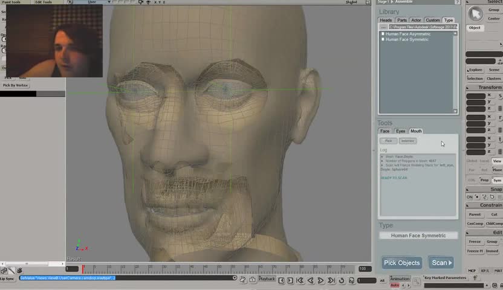Toggle Prop proportional mode
Image resolution: width=503 pixels, height=290 pixels.
point(484,180)
